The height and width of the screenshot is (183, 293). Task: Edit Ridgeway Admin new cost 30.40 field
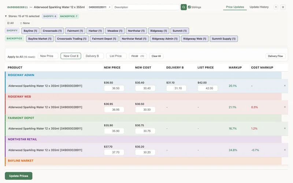(x=145, y=88)
